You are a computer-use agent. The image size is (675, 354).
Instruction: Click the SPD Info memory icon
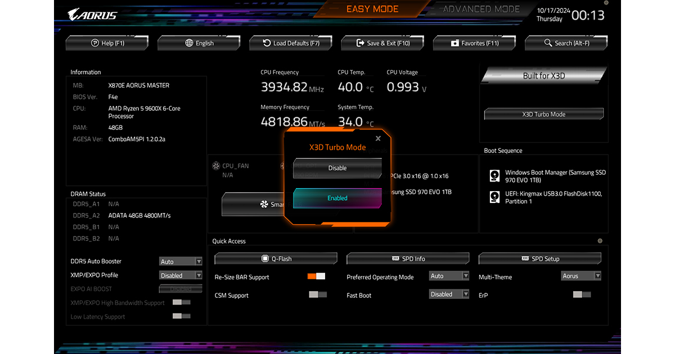point(395,258)
